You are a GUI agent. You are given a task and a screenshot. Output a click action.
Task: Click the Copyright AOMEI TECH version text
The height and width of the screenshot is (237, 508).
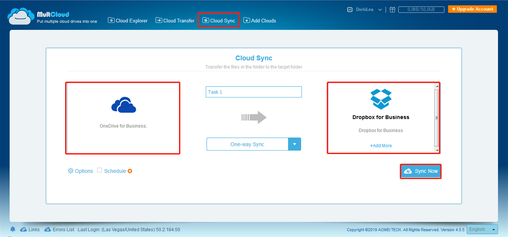(406, 230)
